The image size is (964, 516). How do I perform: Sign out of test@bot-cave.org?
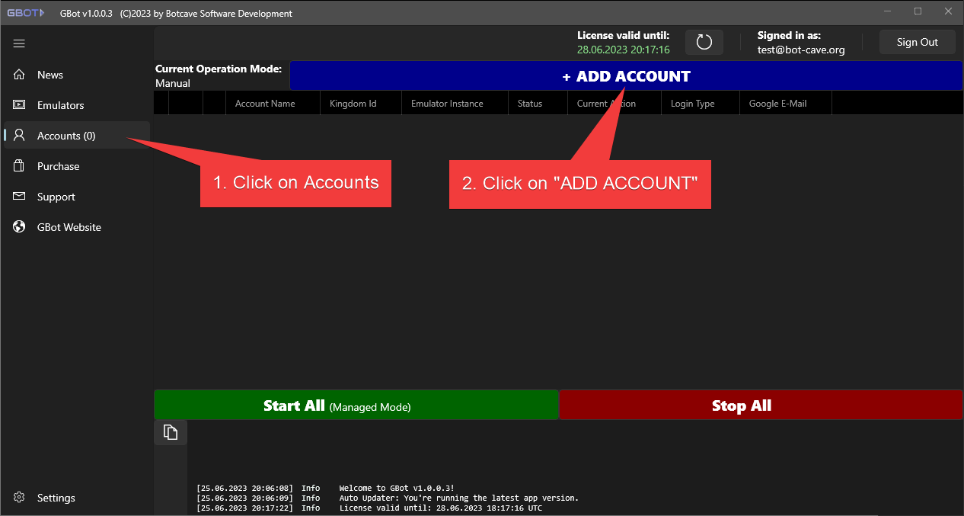point(917,42)
